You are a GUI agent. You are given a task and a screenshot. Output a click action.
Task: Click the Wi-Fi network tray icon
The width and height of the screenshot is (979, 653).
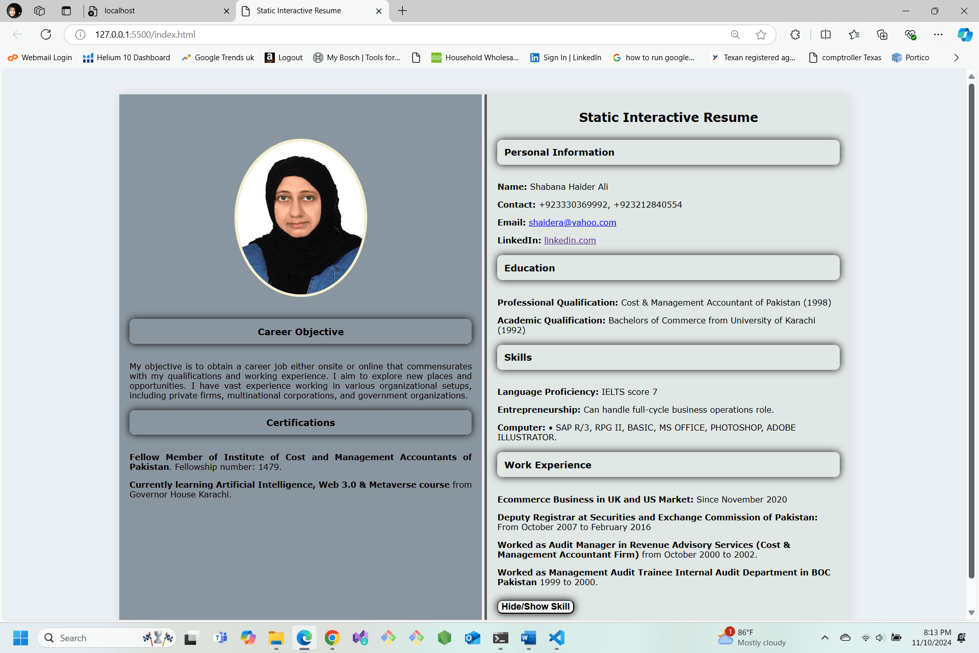(865, 638)
